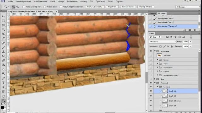Select the Polygonal Lasso tool
202x113 pixels.
[x=3, y=25]
